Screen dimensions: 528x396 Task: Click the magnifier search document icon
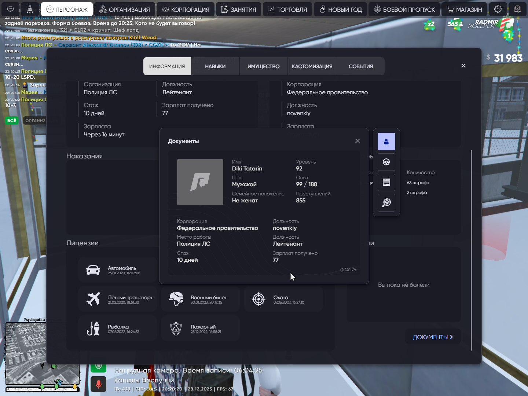(x=386, y=203)
